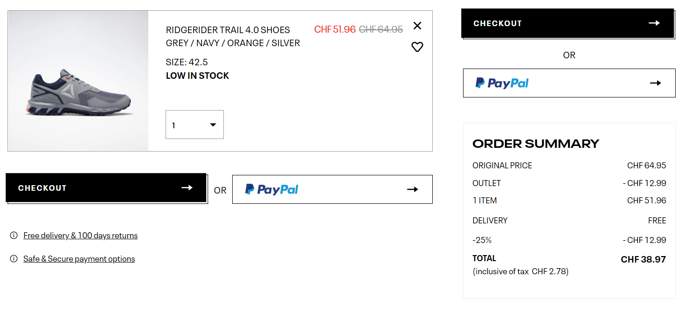Click the Order Summary heading
The image size is (685, 312).
pos(536,144)
